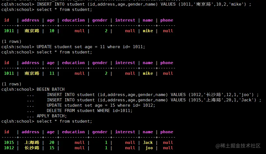Click the 'education' header above the age 11 row
Image resolution: width=266 pixels, height=154 pixels.
[73, 63]
